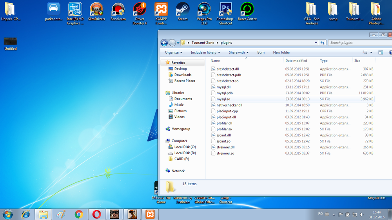
Task: Open the Vegas Pro 11.0 shortcut
Action: click(x=204, y=13)
